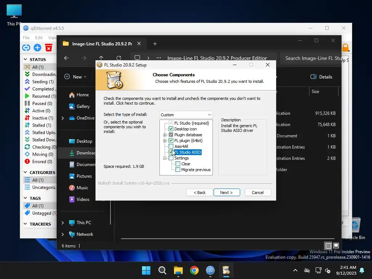Expand OneDrive in Explorer sidebar
The width and height of the screenshot is (372, 279).
click(62, 118)
